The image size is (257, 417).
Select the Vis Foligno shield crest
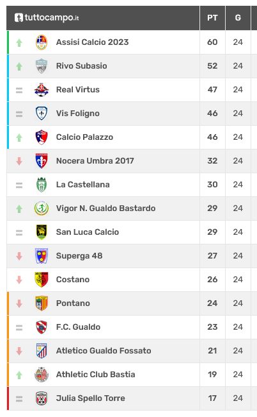pyautogui.click(x=42, y=114)
